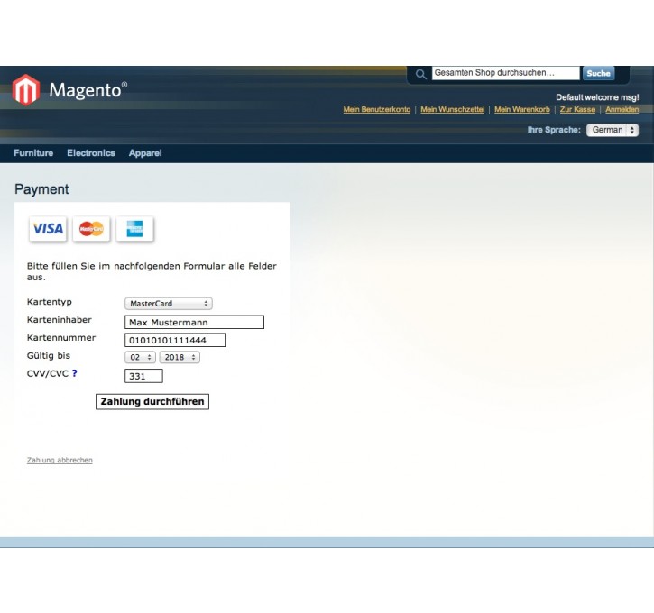Click the Payment heading

pyautogui.click(x=41, y=189)
